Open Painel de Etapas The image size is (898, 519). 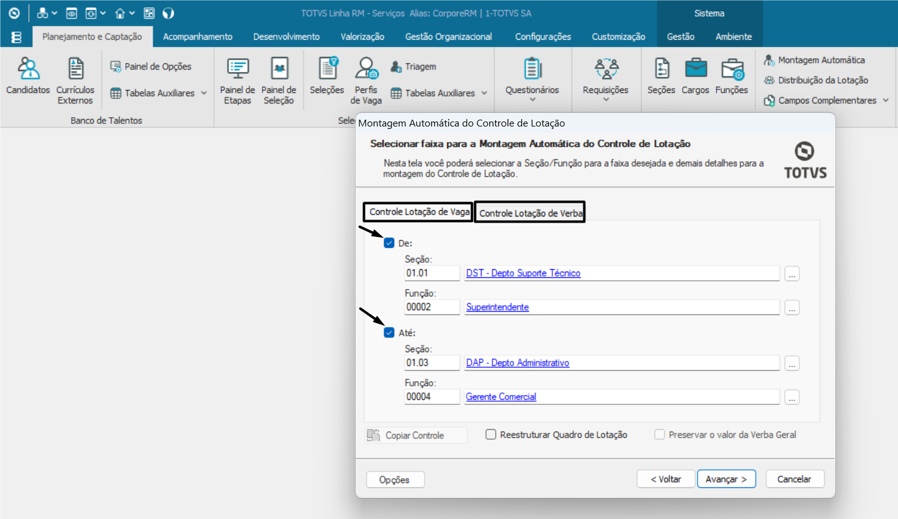tap(238, 81)
